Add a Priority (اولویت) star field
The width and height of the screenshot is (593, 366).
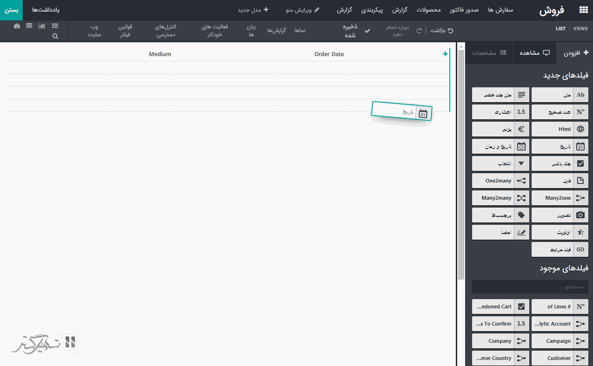pos(560,232)
